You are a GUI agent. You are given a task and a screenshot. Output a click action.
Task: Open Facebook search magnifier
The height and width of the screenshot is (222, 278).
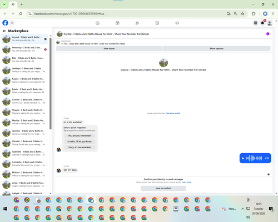click(12, 23)
